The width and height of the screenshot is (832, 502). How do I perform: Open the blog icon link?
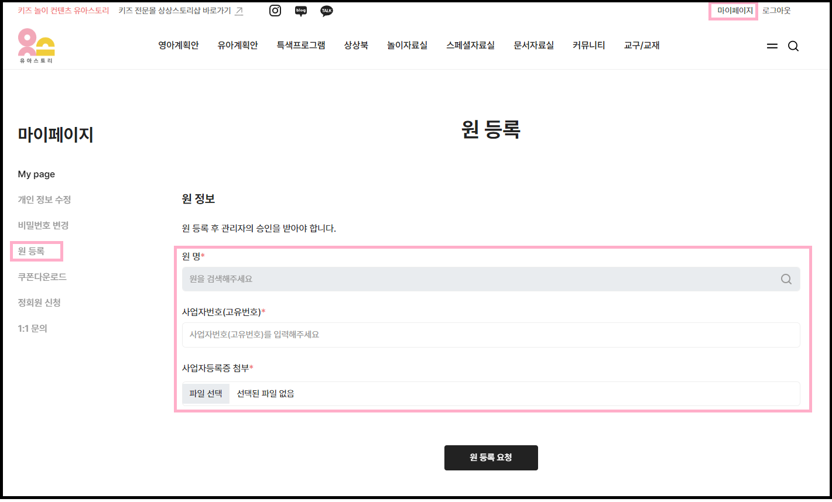click(x=301, y=11)
